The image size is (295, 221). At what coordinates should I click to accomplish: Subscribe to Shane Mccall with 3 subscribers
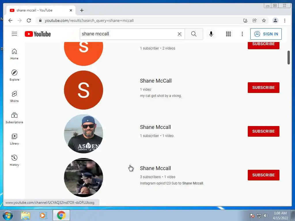coord(263,175)
